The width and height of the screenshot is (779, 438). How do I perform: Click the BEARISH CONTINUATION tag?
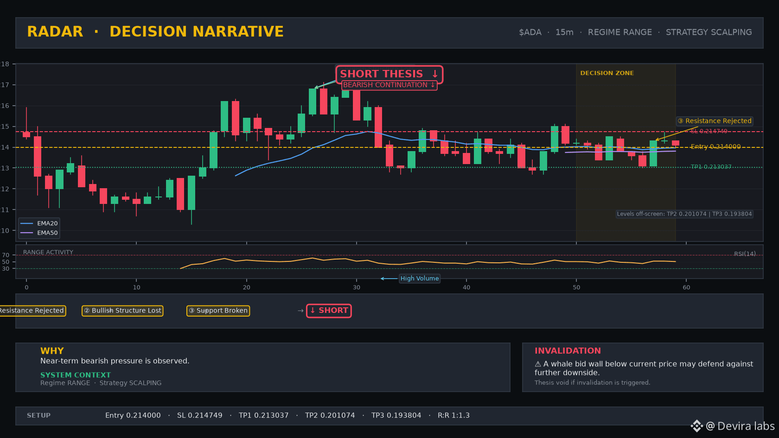[389, 85]
